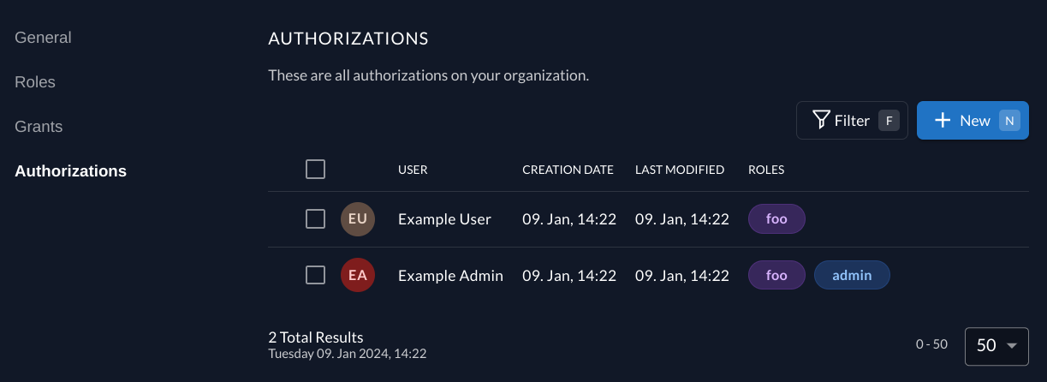Open the General settings section

click(x=43, y=38)
